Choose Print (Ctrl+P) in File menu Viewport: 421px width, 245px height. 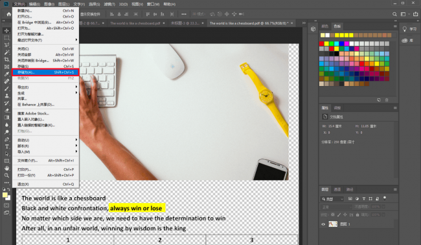[45, 169]
